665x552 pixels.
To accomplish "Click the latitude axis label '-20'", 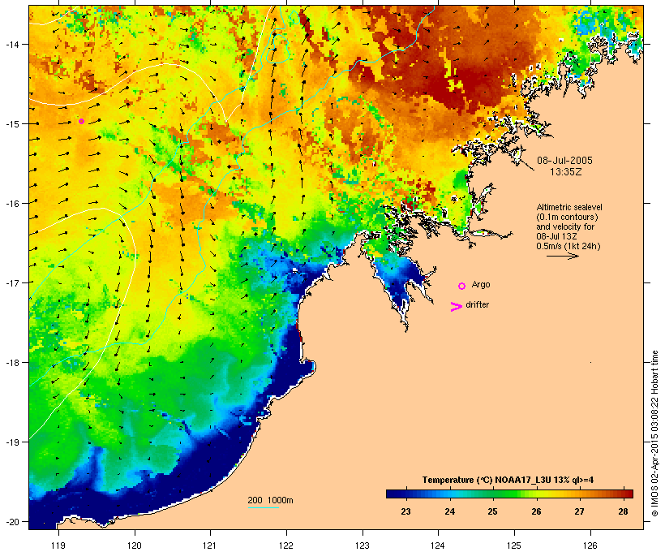I will 11,521.
